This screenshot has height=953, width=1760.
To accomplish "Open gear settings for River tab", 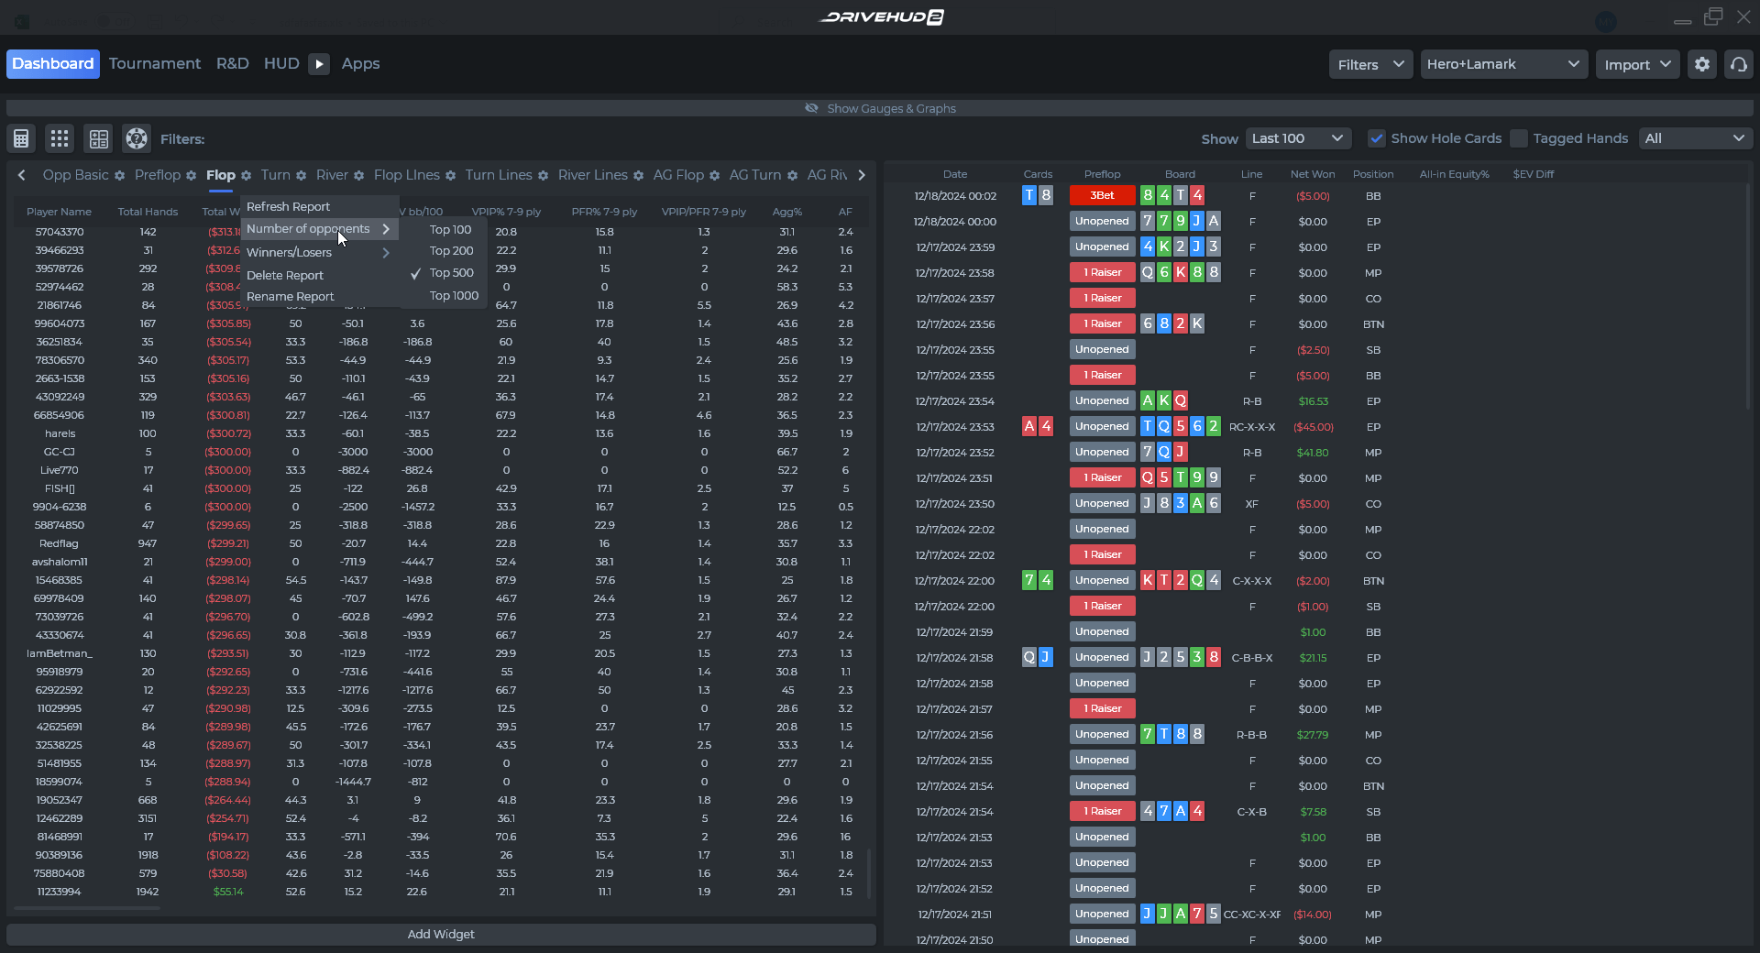I will (x=358, y=175).
